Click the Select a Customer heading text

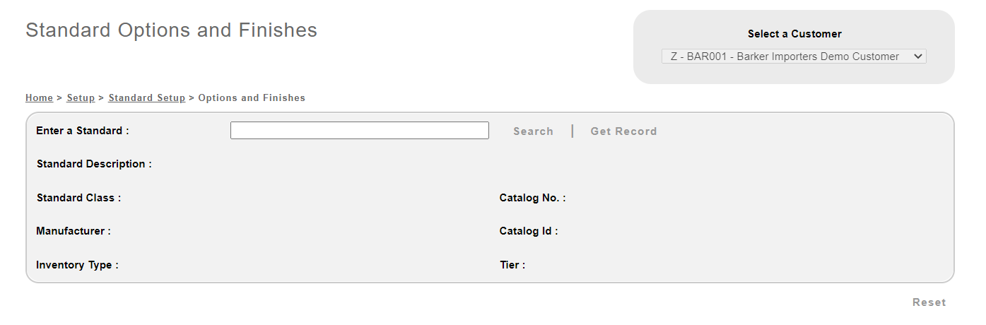point(794,34)
